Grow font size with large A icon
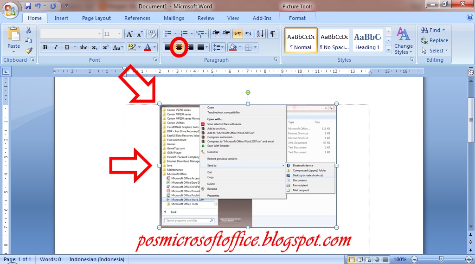This screenshot has height=264, width=475. pyautogui.click(x=130, y=34)
